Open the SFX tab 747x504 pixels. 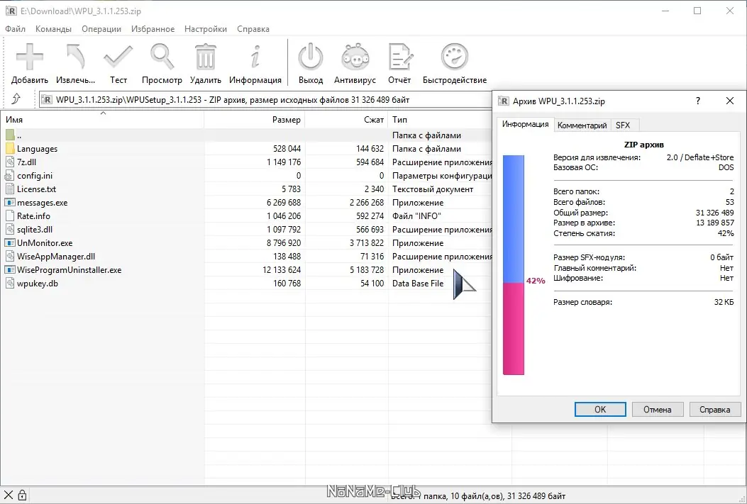[624, 125]
